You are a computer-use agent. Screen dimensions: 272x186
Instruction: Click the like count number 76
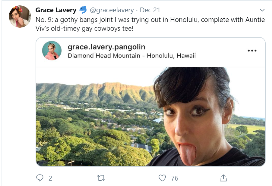[x=175, y=178]
